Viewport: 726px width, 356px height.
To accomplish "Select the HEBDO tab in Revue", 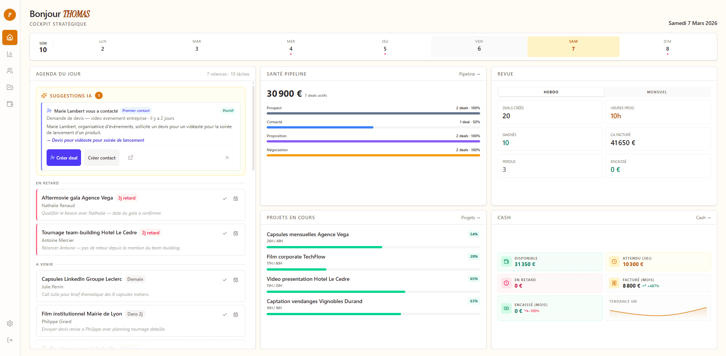I will (551, 92).
